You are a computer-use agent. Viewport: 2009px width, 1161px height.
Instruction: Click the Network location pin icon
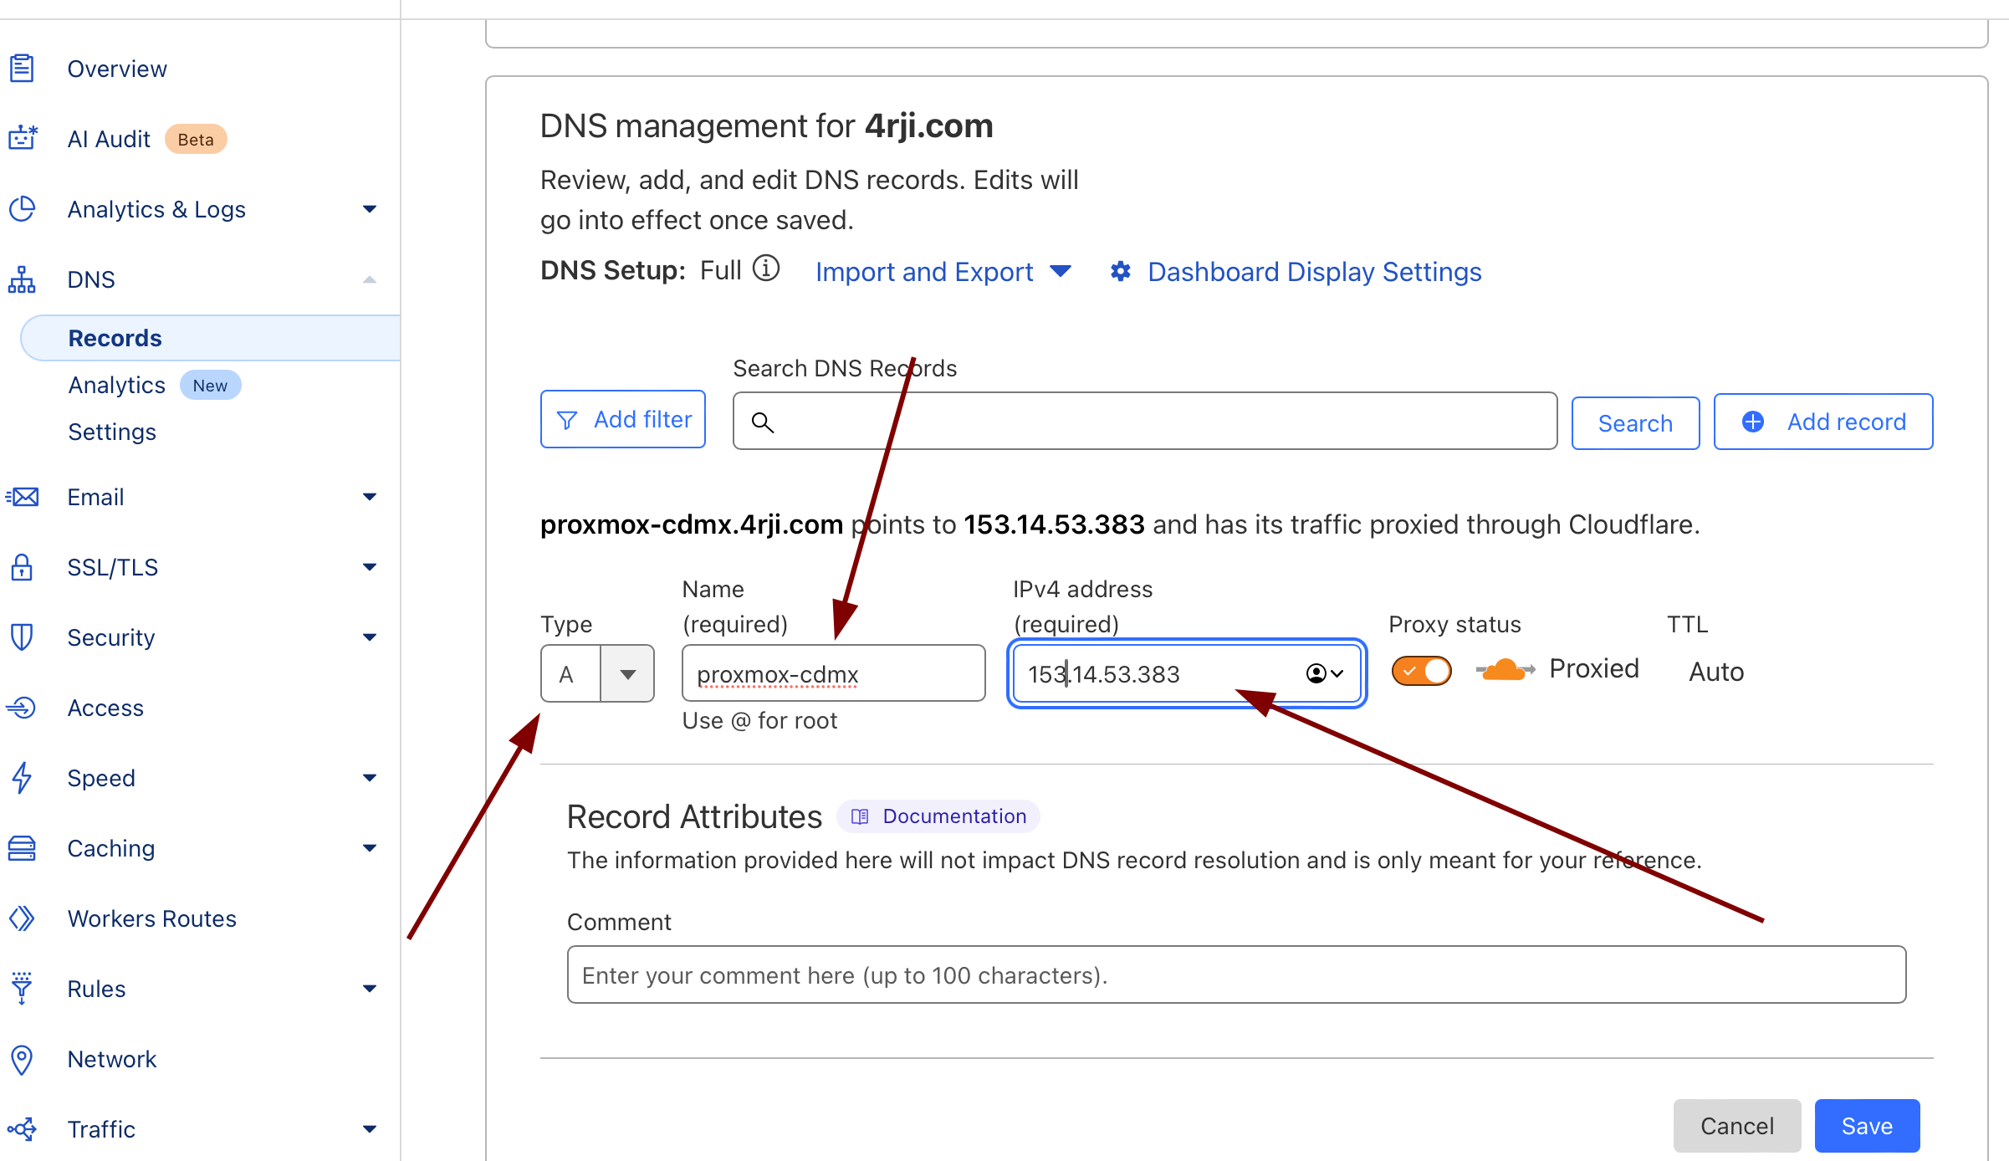tap(22, 1059)
